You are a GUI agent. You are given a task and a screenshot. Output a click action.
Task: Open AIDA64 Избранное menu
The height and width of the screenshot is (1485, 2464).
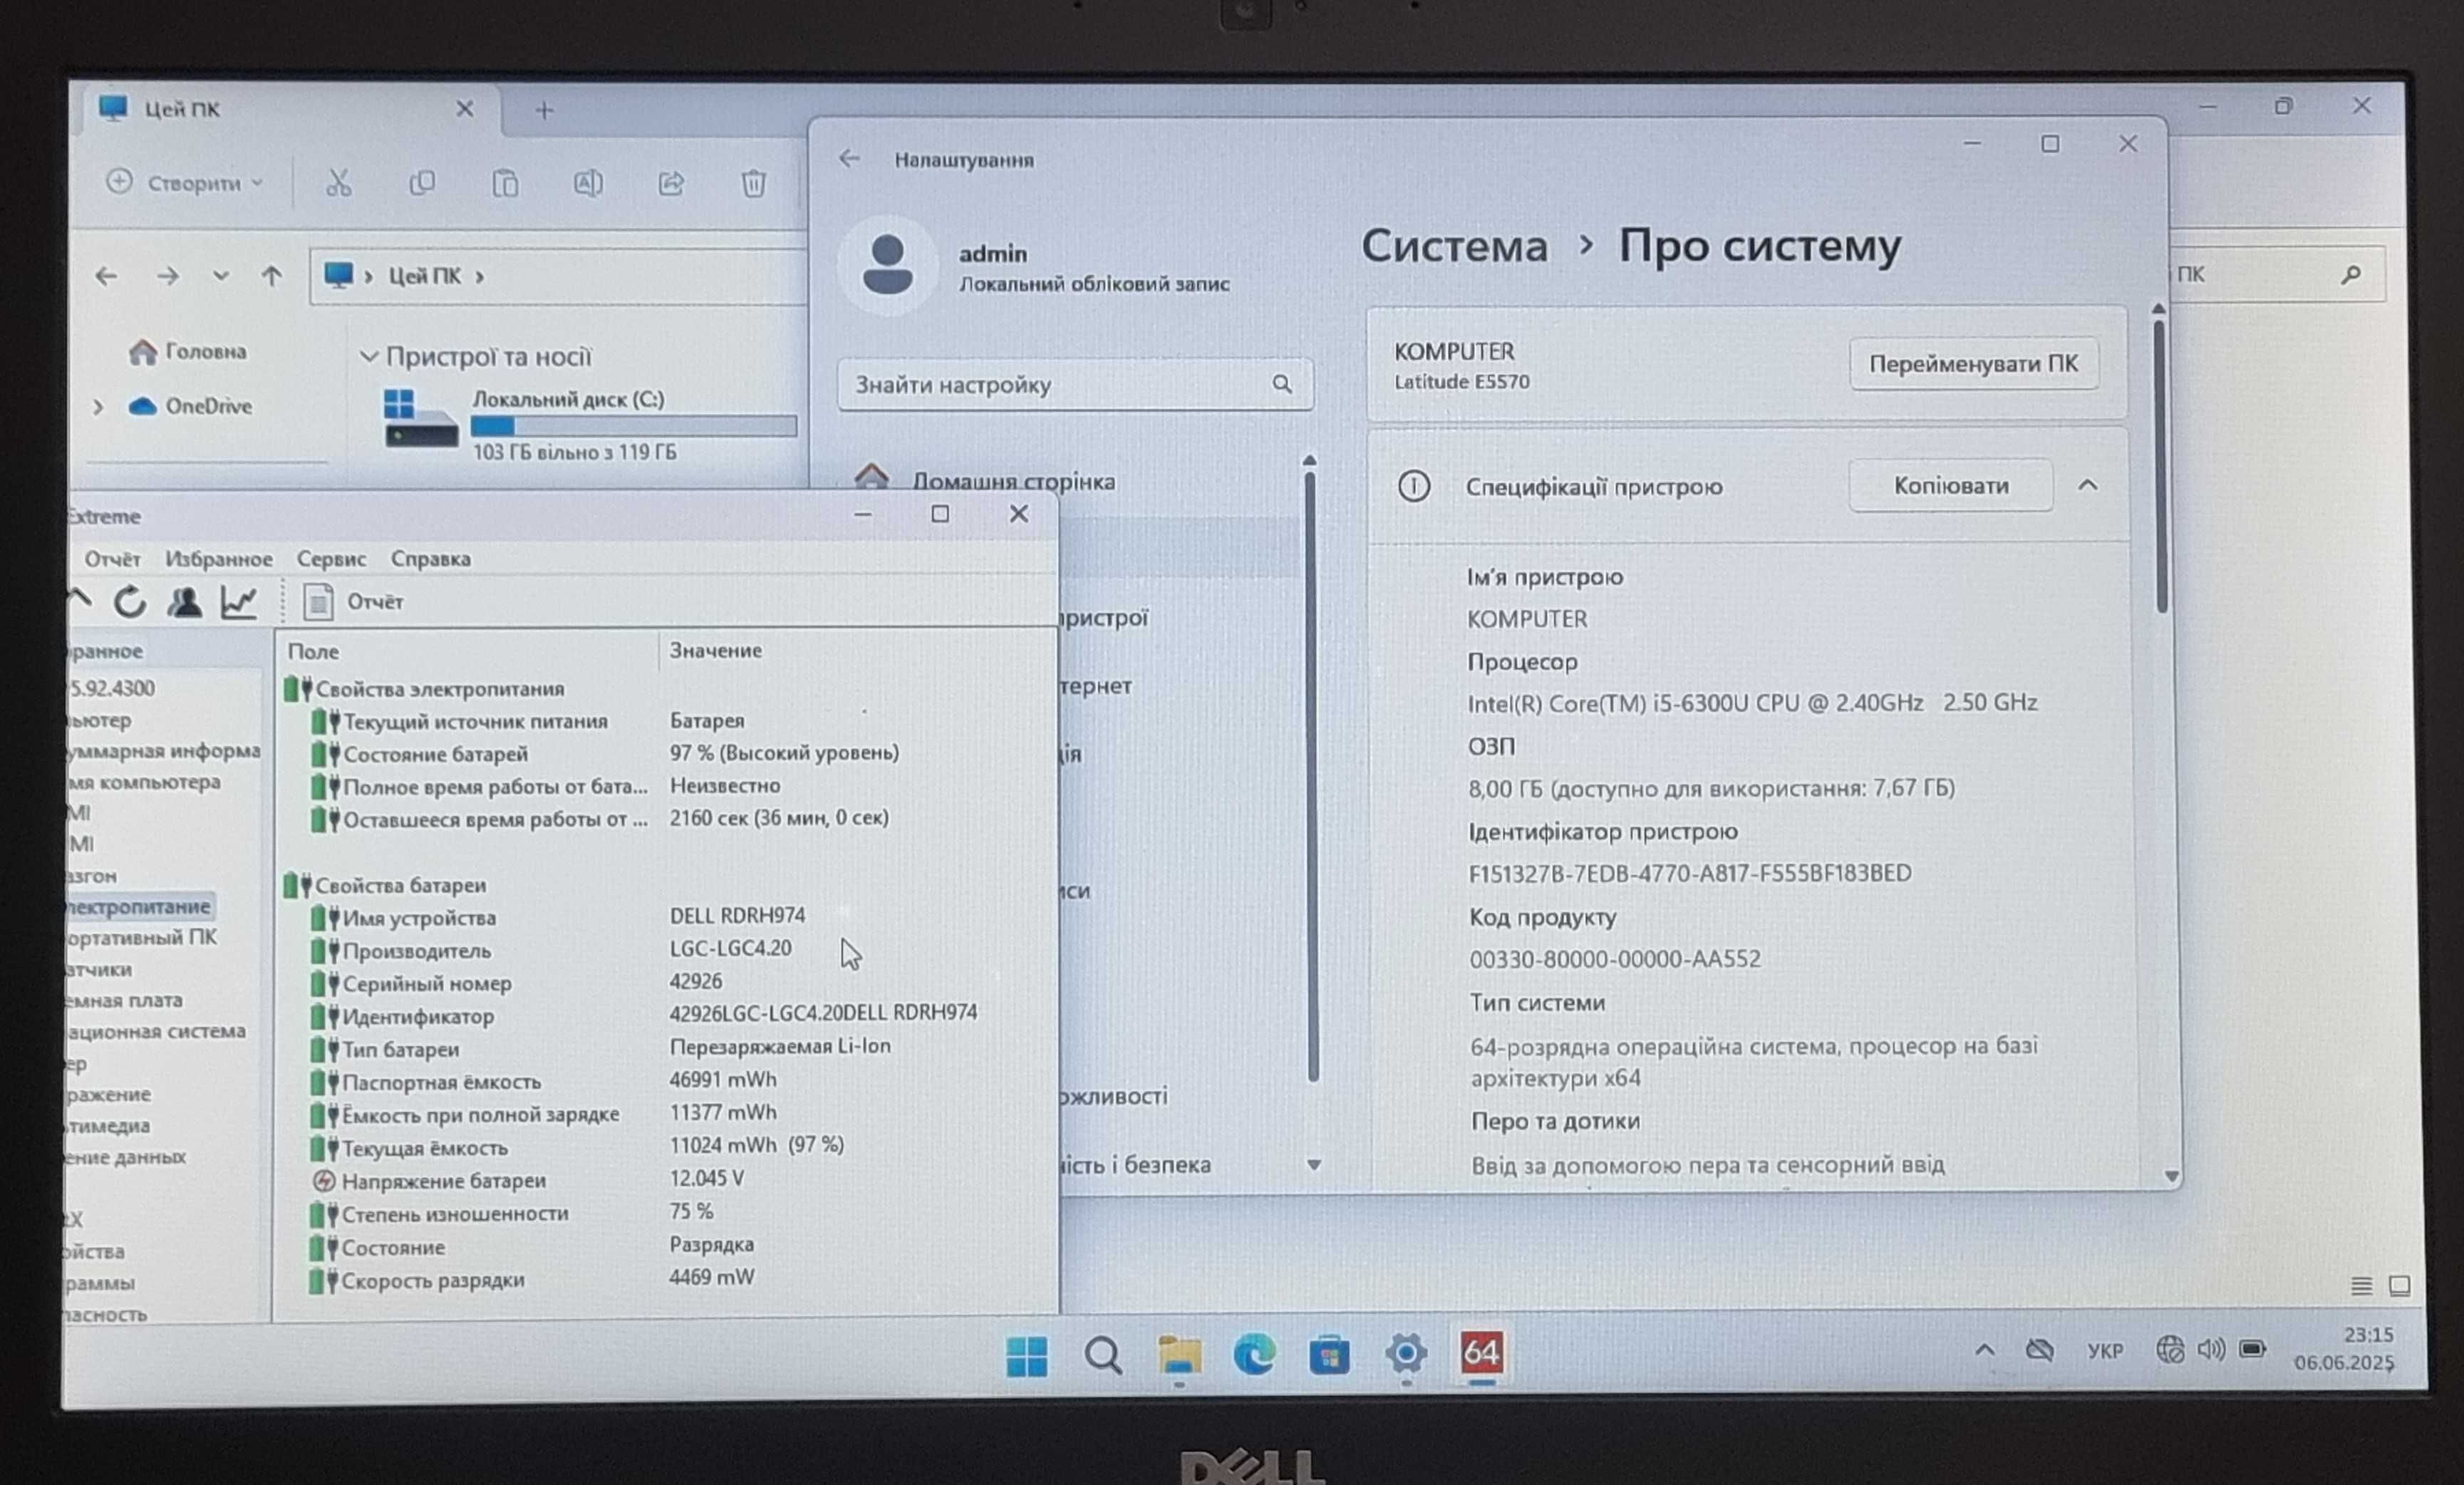click(x=219, y=559)
